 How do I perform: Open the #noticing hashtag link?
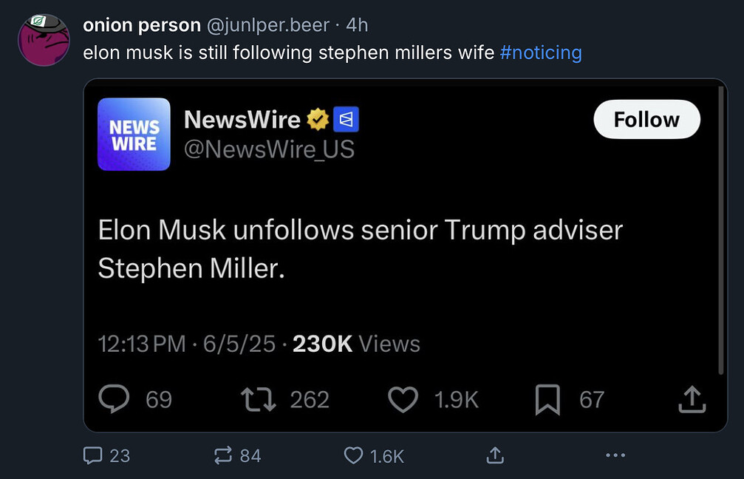tap(541, 53)
